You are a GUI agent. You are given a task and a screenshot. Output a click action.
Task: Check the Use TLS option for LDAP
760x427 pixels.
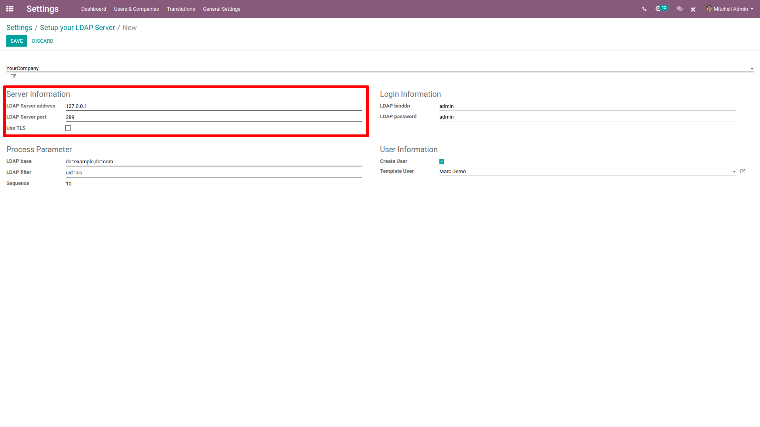(68, 128)
